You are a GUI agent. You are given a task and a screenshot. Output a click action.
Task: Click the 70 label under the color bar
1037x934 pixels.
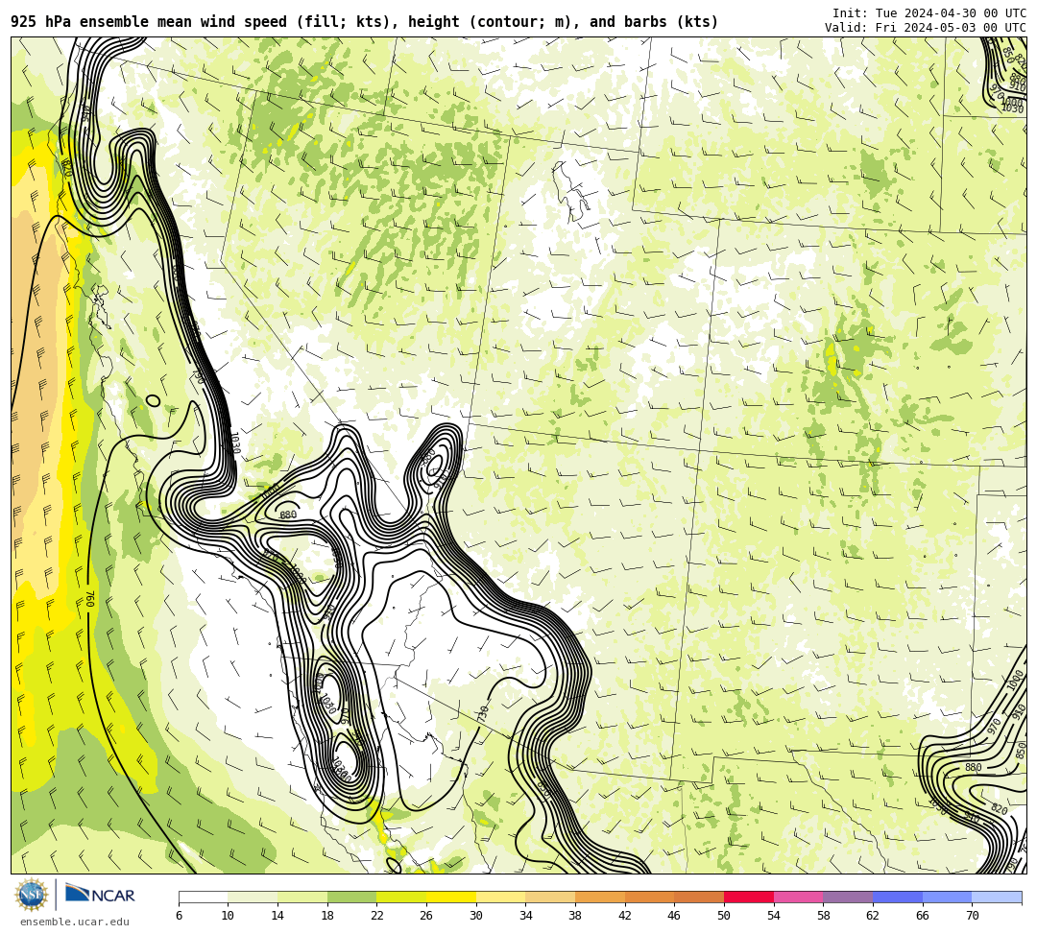pos(972,916)
